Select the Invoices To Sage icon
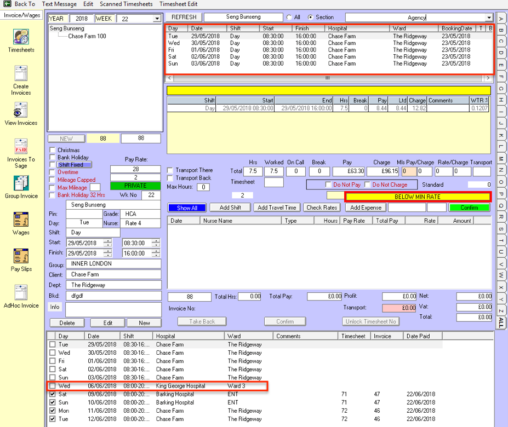Image resolution: width=508 pixels, height=427 pixels. 21,147
